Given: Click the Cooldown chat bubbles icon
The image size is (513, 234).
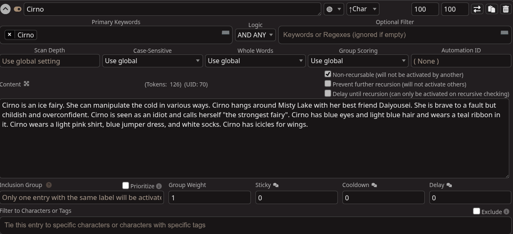Looking at the screenshot, I should [374, 185].
